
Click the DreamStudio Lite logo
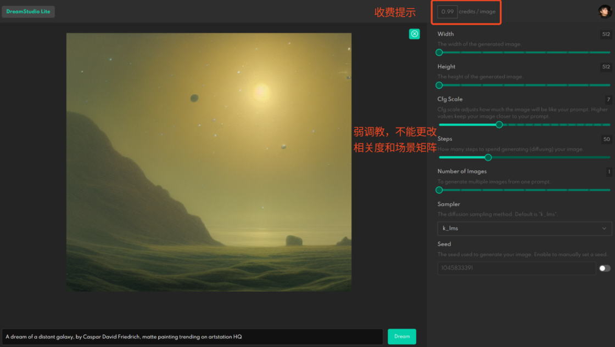[x=28, y=11]
